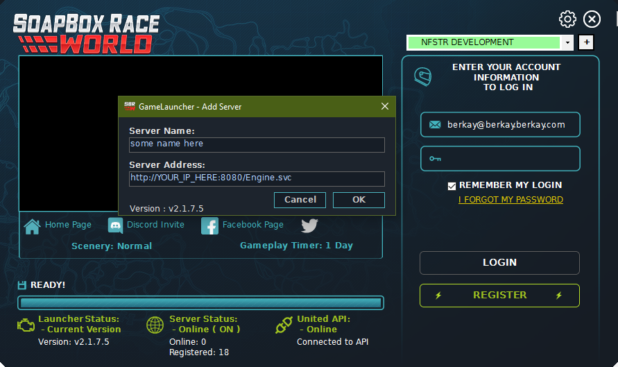Open the I Forgot My Password link
Viewport: 618px width, 367px height.
(510, 200)
